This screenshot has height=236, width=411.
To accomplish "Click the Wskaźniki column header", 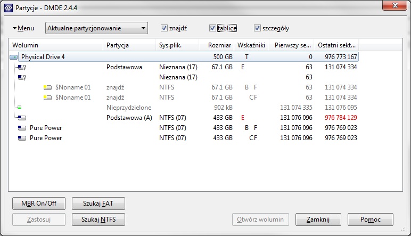I will (252, 45).
